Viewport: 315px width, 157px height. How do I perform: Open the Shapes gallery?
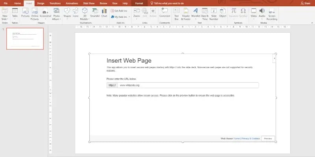[x=67, y=14]
